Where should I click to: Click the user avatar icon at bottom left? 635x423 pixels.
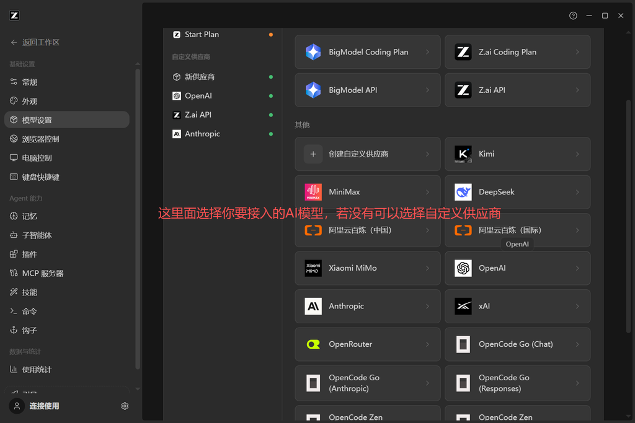(x=17, y=406)
